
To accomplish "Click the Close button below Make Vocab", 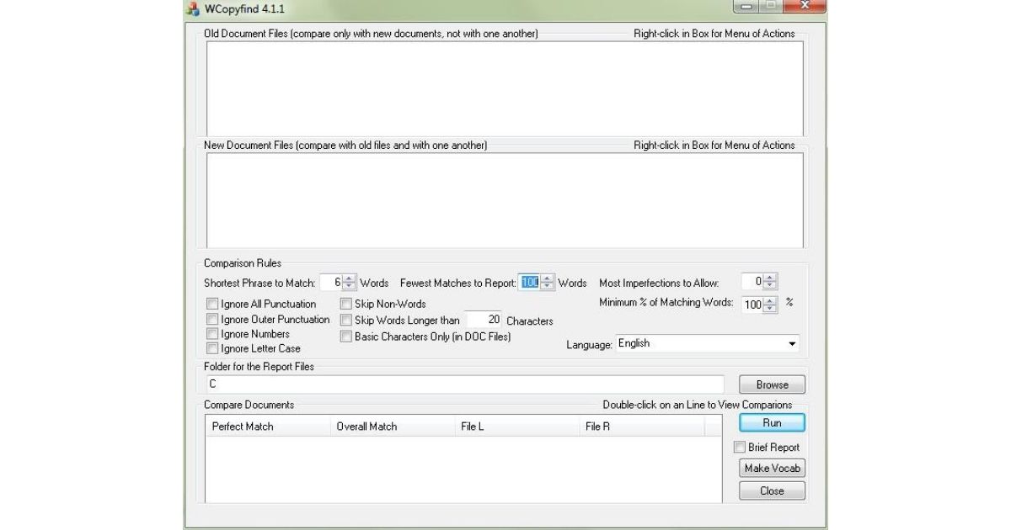I will (x=772, y=490).
